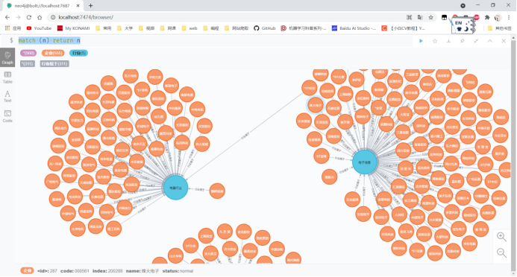Image resolution: width=517 pixels, height=277 pixels.
Task: Select the left blue hub node
Action: click(x=176, y=188)
